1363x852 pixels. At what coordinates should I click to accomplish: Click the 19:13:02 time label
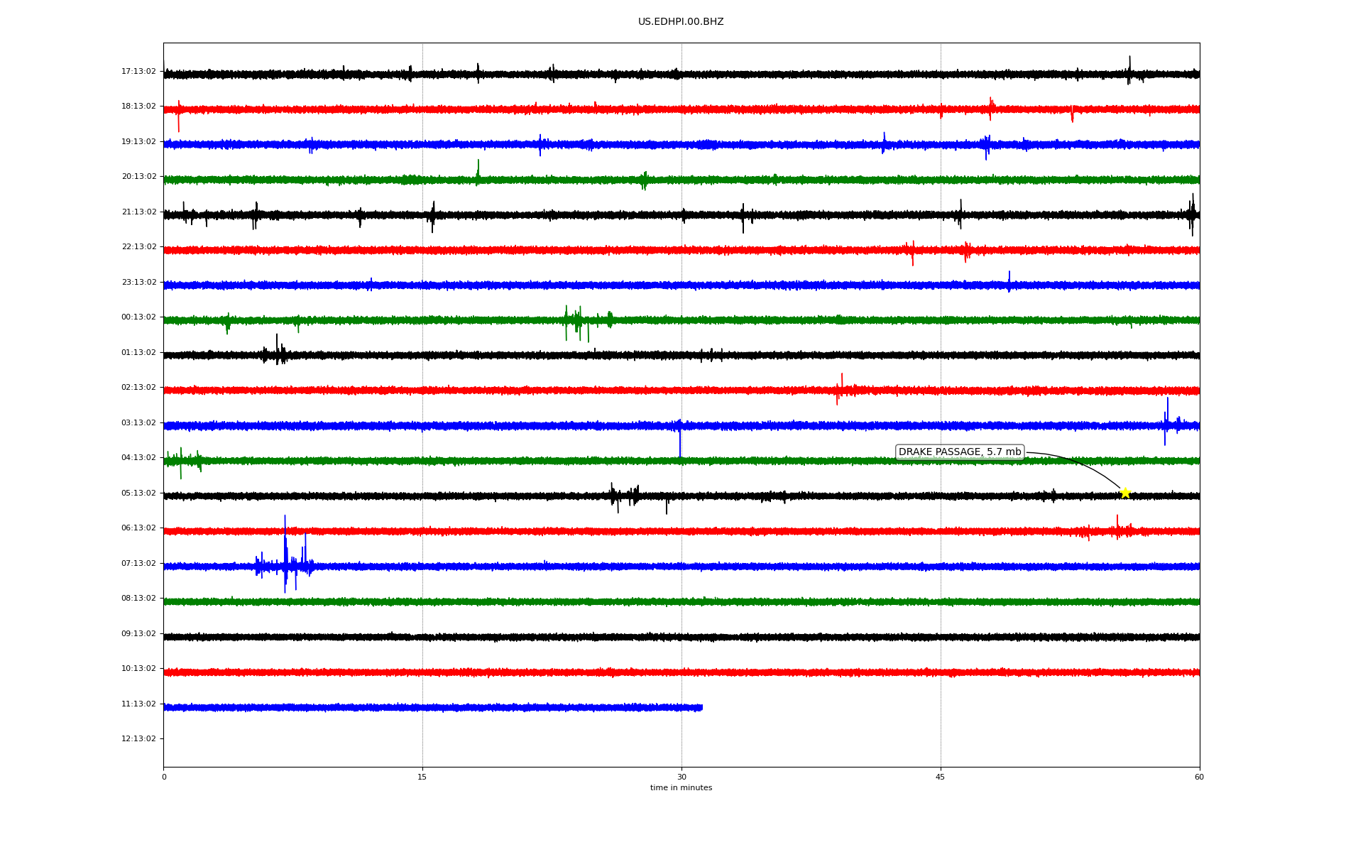[x=138, y=141]
